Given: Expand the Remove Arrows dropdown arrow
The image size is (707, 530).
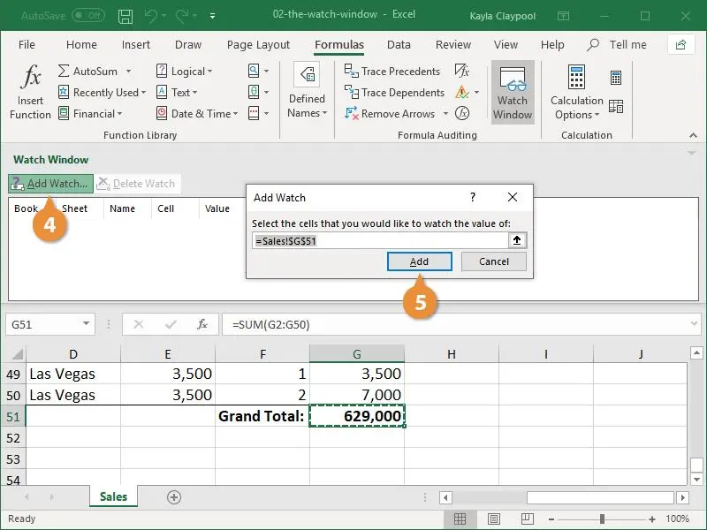Looking at the screenshot, I should click(x=445, y=114).
